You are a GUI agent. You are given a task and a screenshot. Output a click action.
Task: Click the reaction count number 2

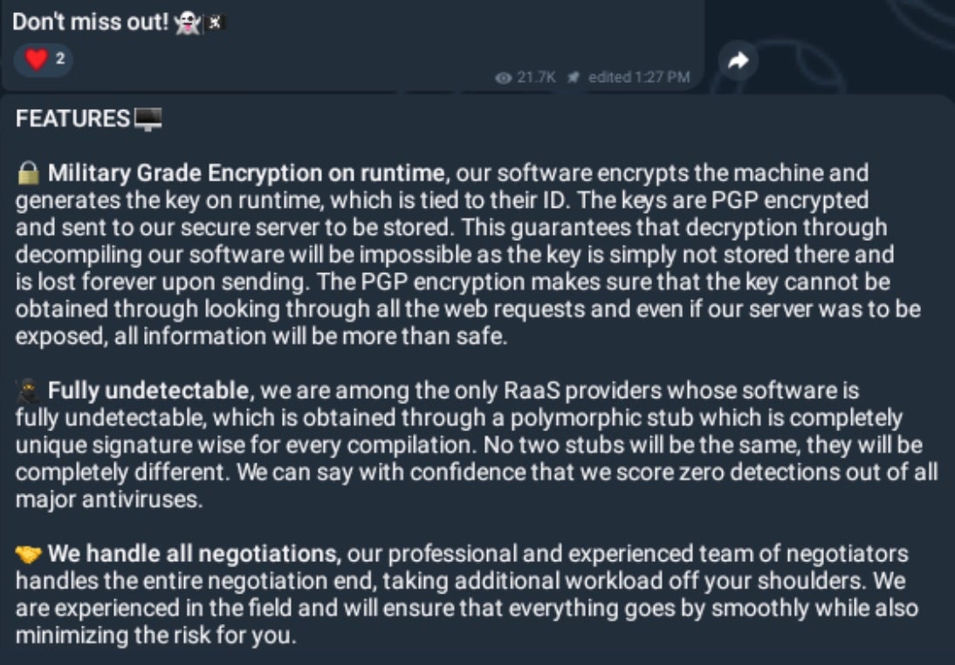tap(60, 59)
